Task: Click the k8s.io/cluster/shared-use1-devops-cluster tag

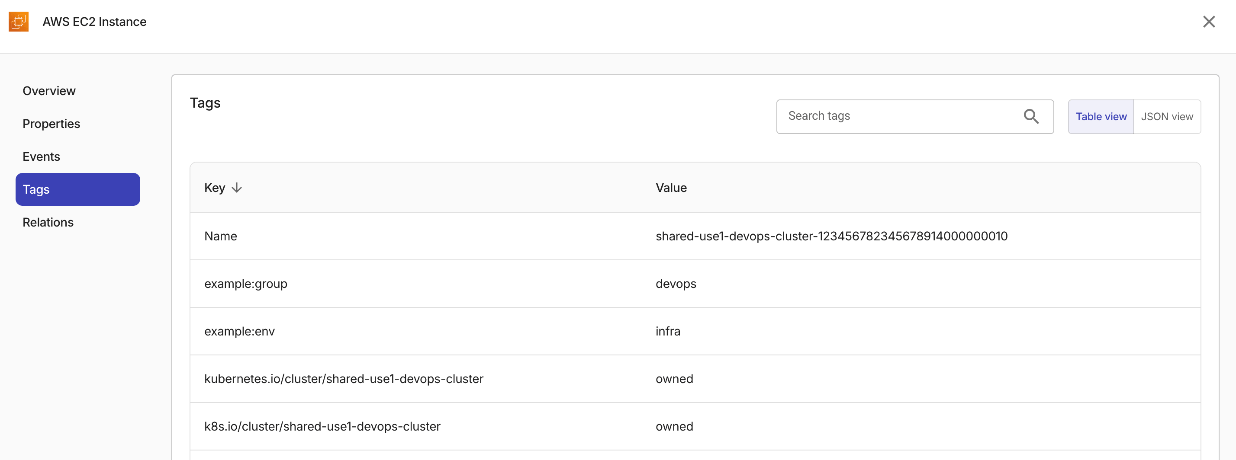Action: tap(322, 426)
